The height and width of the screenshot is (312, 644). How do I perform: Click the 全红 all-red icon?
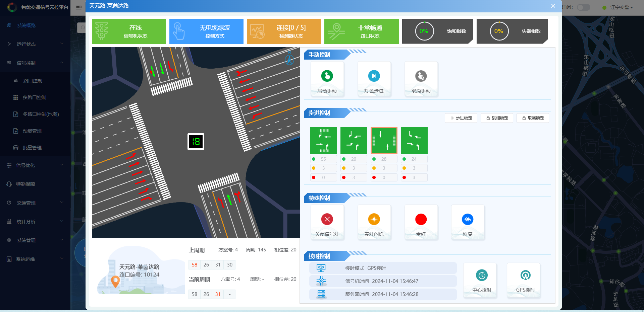(x=421, y=219)
